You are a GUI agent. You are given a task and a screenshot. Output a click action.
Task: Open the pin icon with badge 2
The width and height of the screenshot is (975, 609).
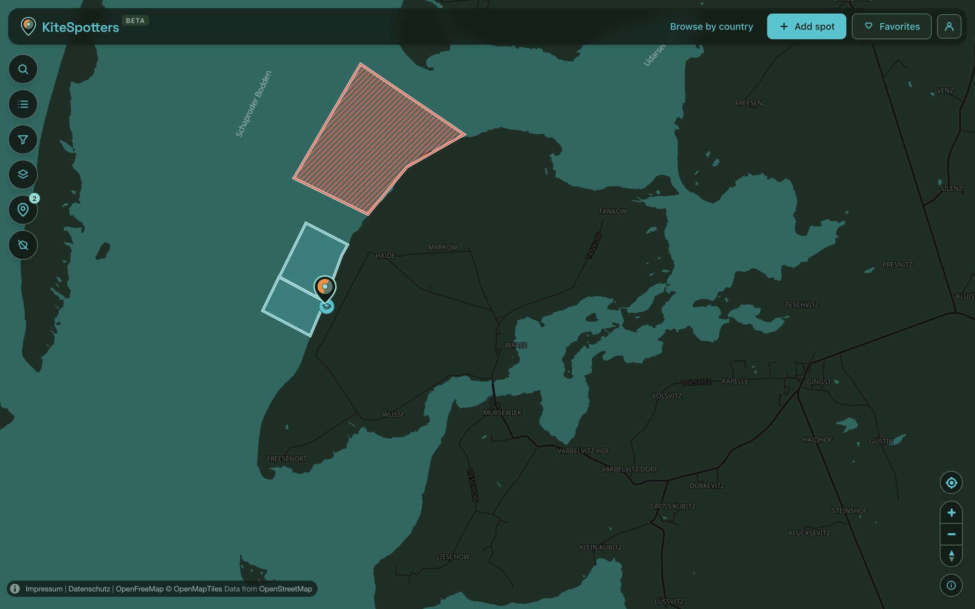23,210
